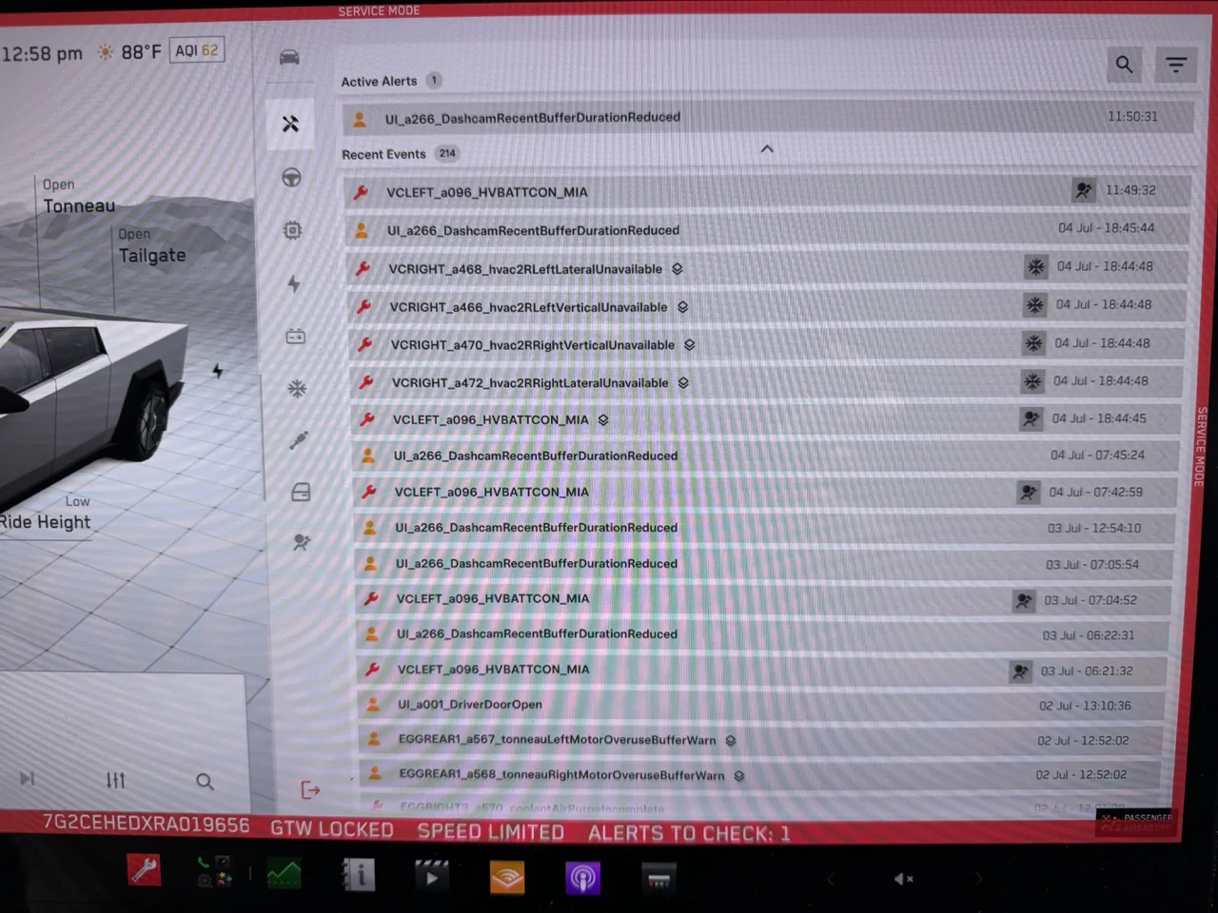Tap the VIN 7G2CEHEDXRA019656 text

coord(147,824)
